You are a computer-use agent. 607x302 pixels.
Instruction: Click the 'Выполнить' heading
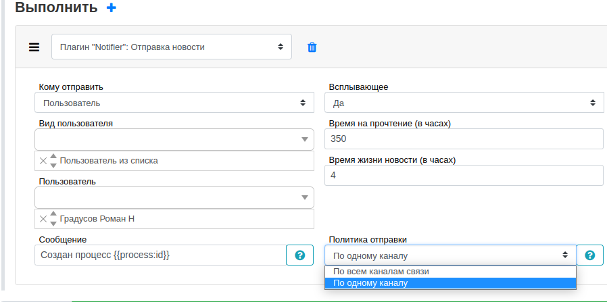(57, 7)
